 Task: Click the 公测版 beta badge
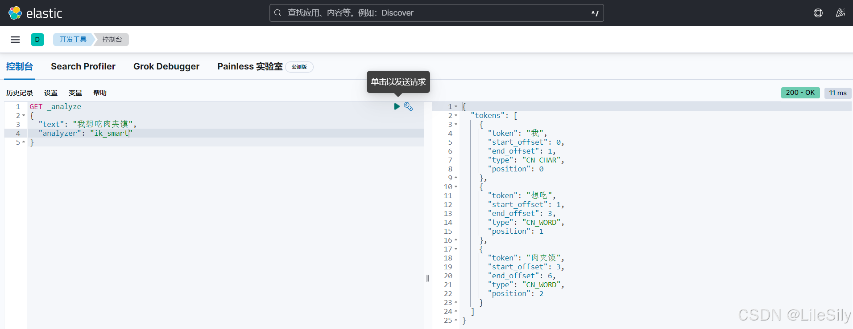click(x=299, y=67)
